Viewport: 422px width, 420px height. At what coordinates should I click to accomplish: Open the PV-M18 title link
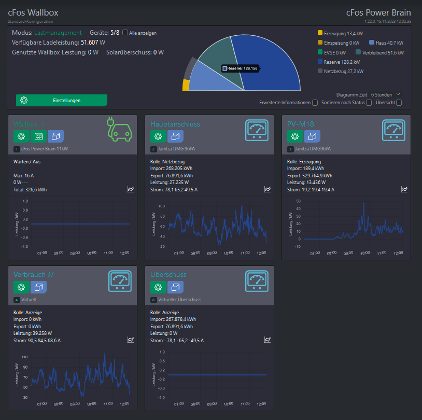[300, 124]
